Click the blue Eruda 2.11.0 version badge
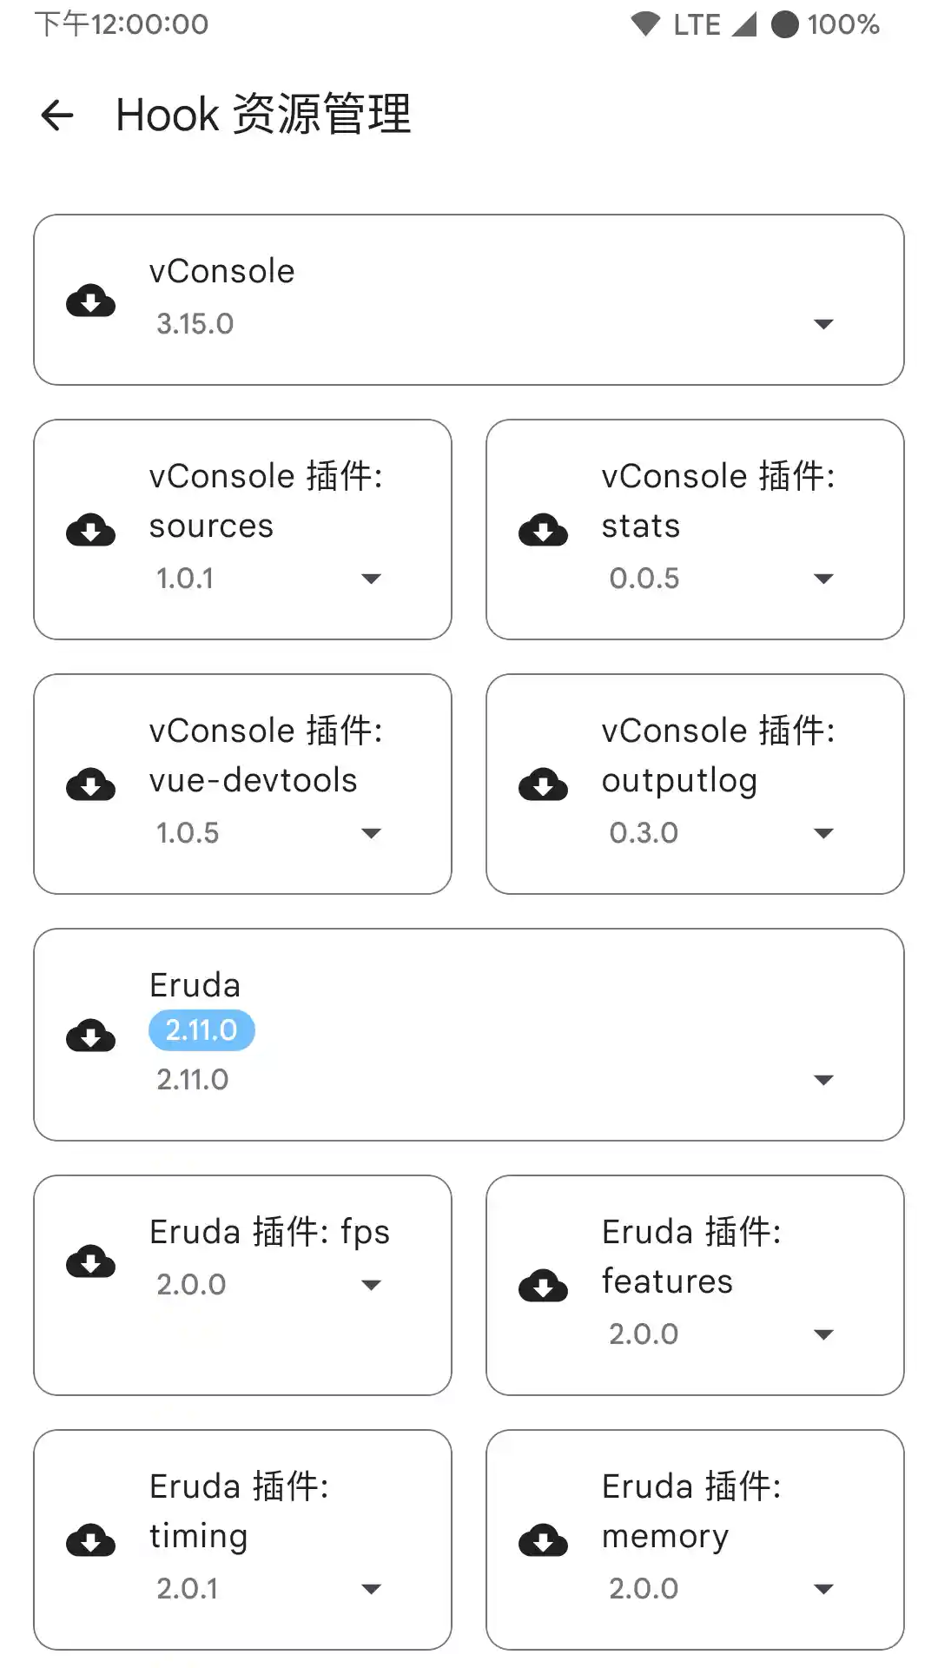 click(201, 1030)
